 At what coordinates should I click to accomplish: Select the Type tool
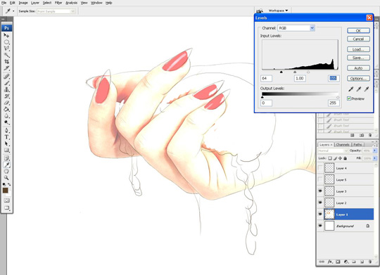tap(6, 137)
